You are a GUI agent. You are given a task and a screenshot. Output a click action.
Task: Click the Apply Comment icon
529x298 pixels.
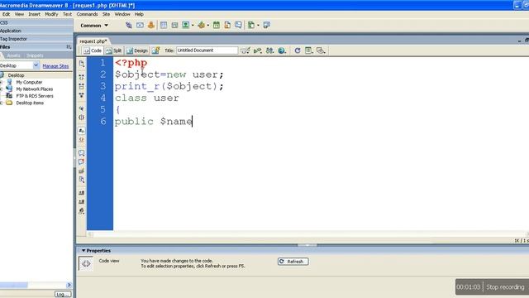click(x=82, y=153)
